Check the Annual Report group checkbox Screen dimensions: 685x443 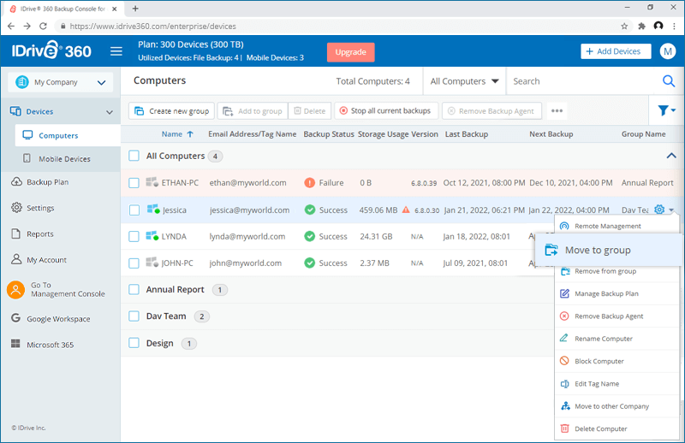tap(134, 289)
